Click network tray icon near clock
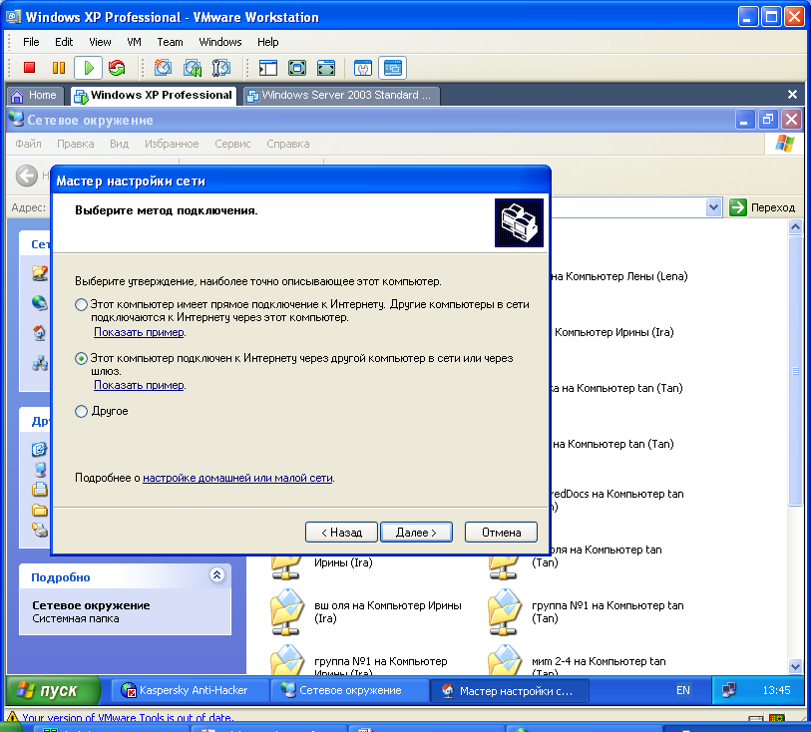The height and width of the screenshot is (732, 811). tap(729, 690)
